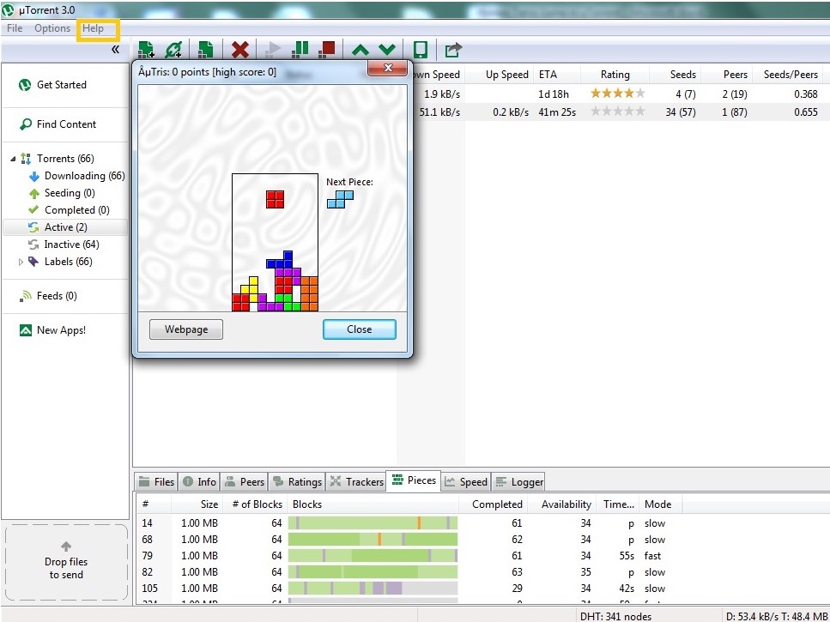The height and width of the screenshot is (622, 830).
Task: Click the D: 53.4 kB/s status bar entry
Action: (x=775, y=616)
